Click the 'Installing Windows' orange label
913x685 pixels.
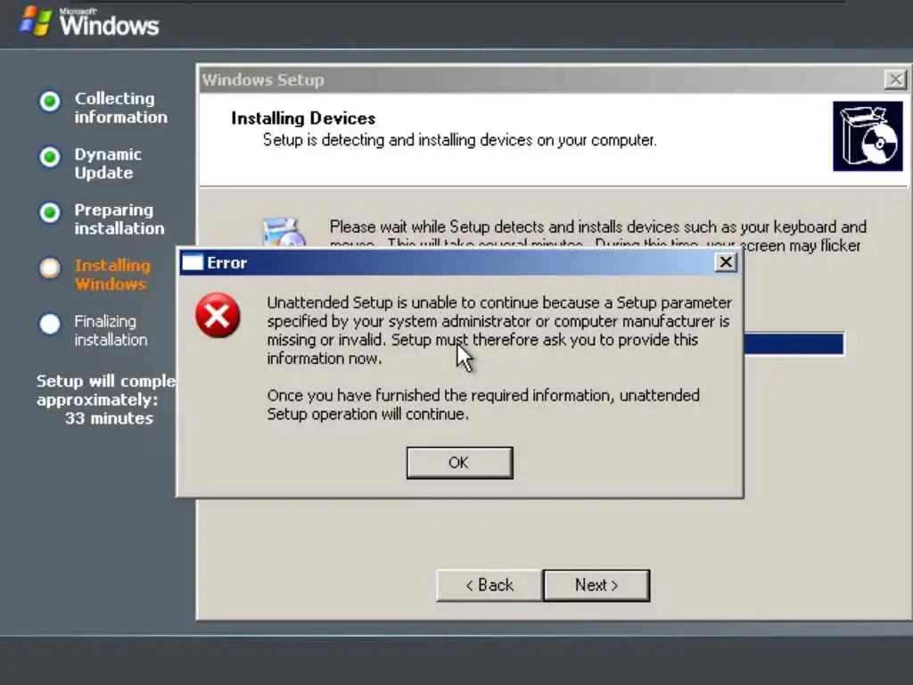[x=112, y=275]
